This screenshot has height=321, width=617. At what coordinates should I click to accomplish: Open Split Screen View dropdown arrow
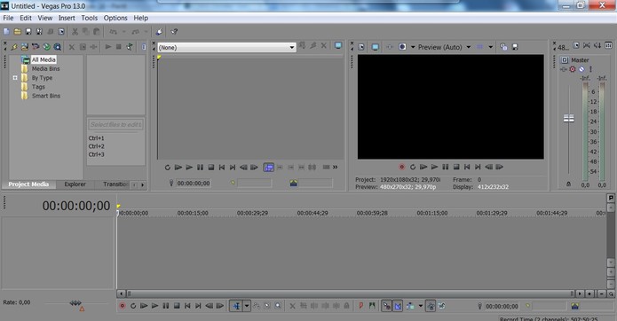(x=413, y=47)
